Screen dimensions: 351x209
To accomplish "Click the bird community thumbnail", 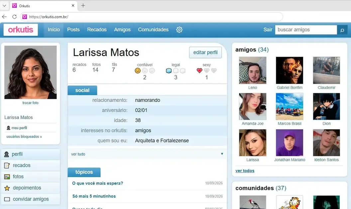I will (x=253, y=202).
